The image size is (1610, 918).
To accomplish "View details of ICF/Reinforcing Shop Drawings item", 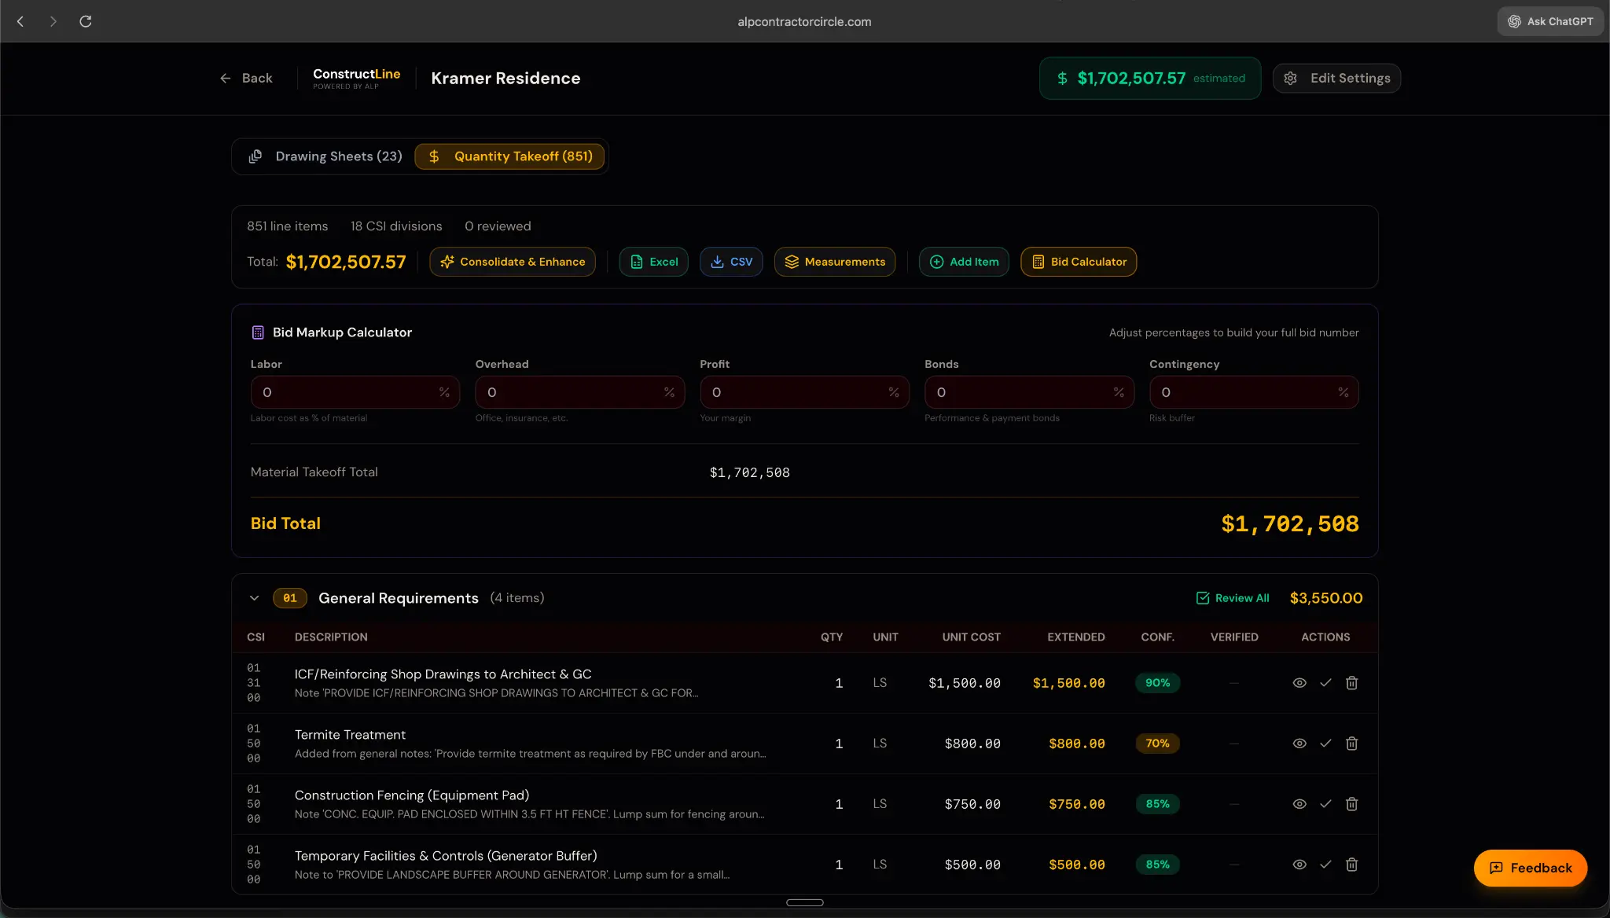I will (1299, 683).
